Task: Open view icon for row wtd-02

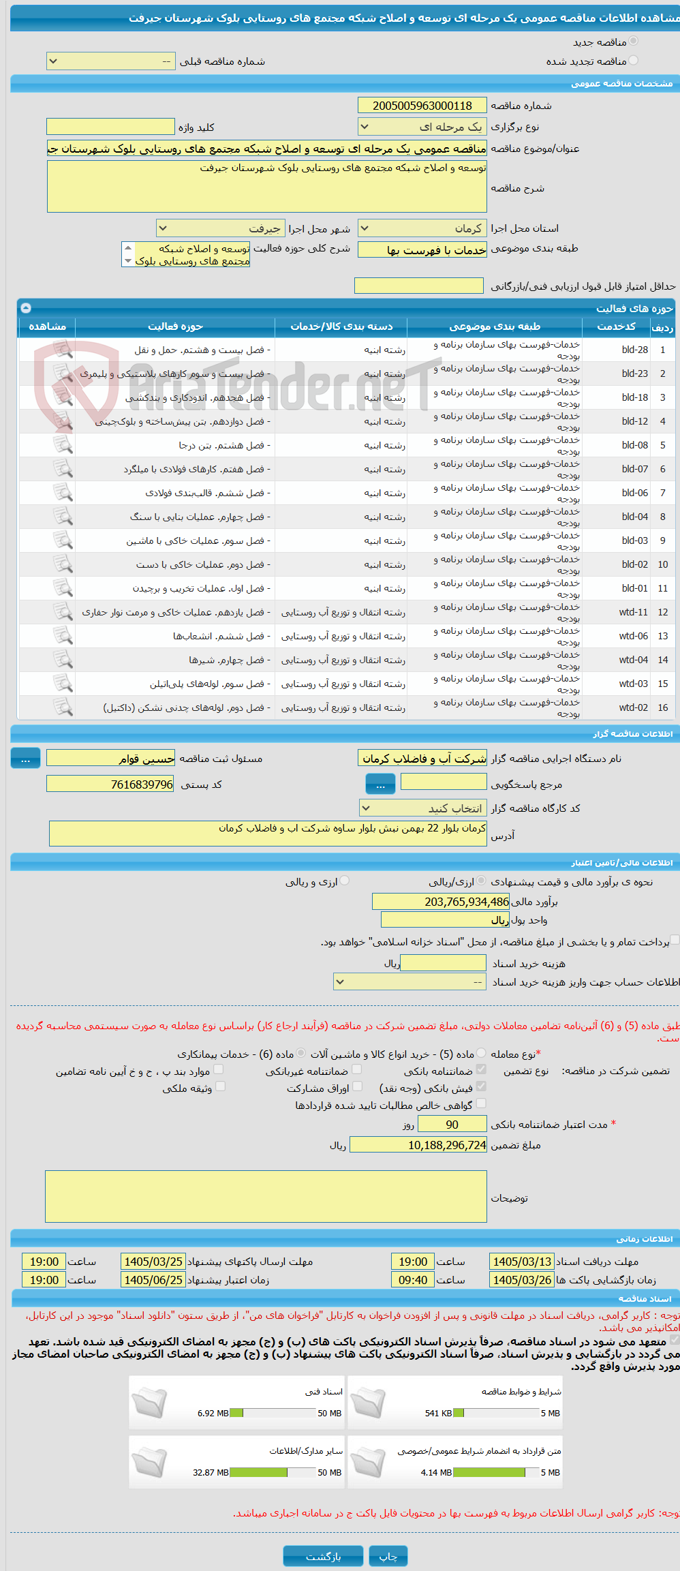Action: 63,707
